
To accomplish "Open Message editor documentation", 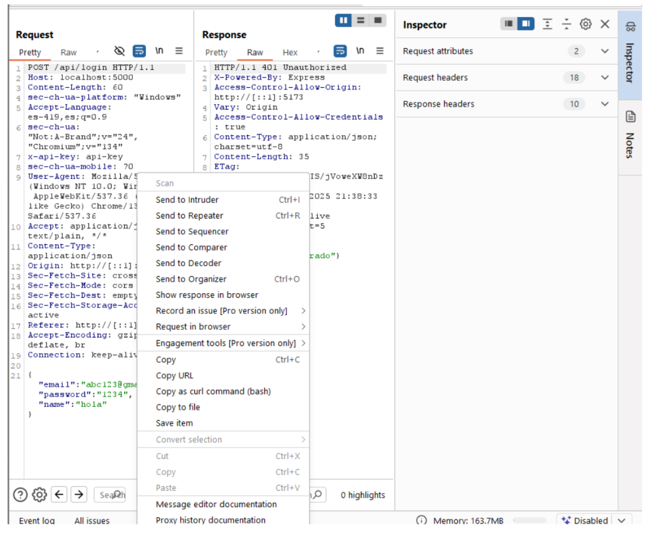I will 224,504.
